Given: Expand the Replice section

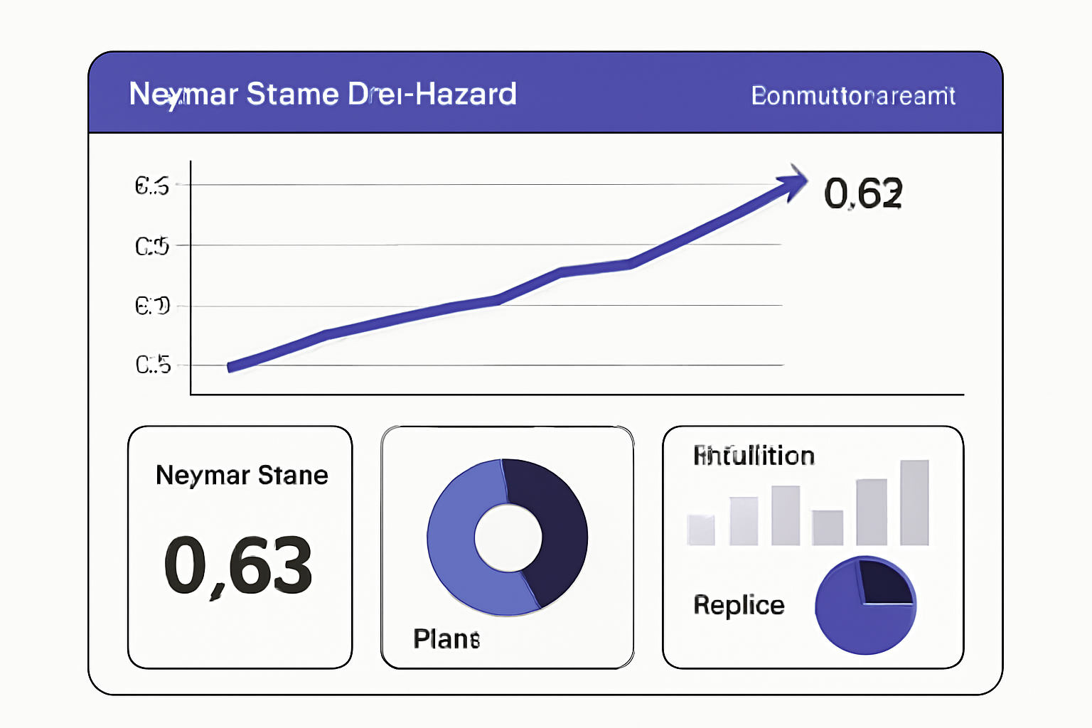Looking at the screenshot, I should point(739,606).
